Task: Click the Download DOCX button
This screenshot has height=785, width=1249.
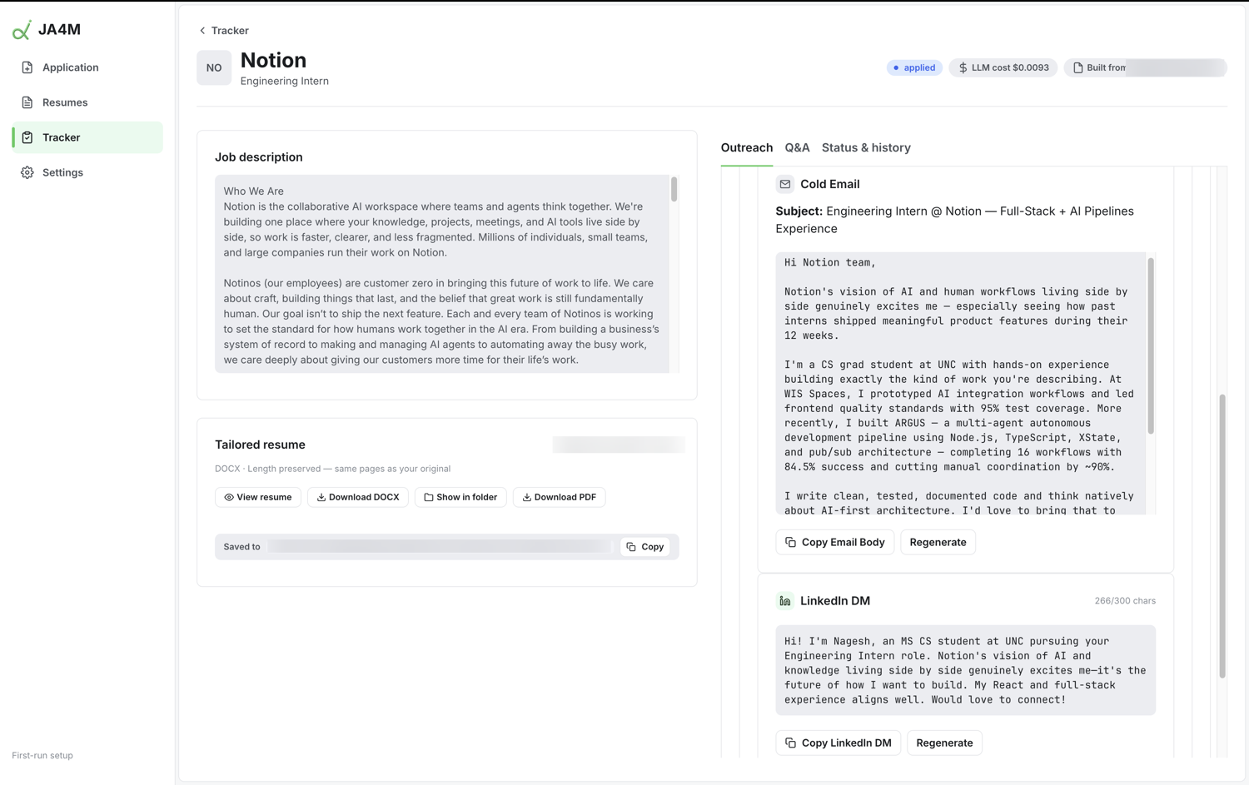Action: [x=358, y=497]
